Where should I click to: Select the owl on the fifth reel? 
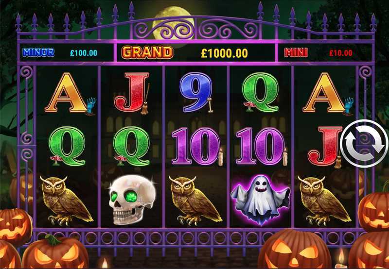pos(324,200)
